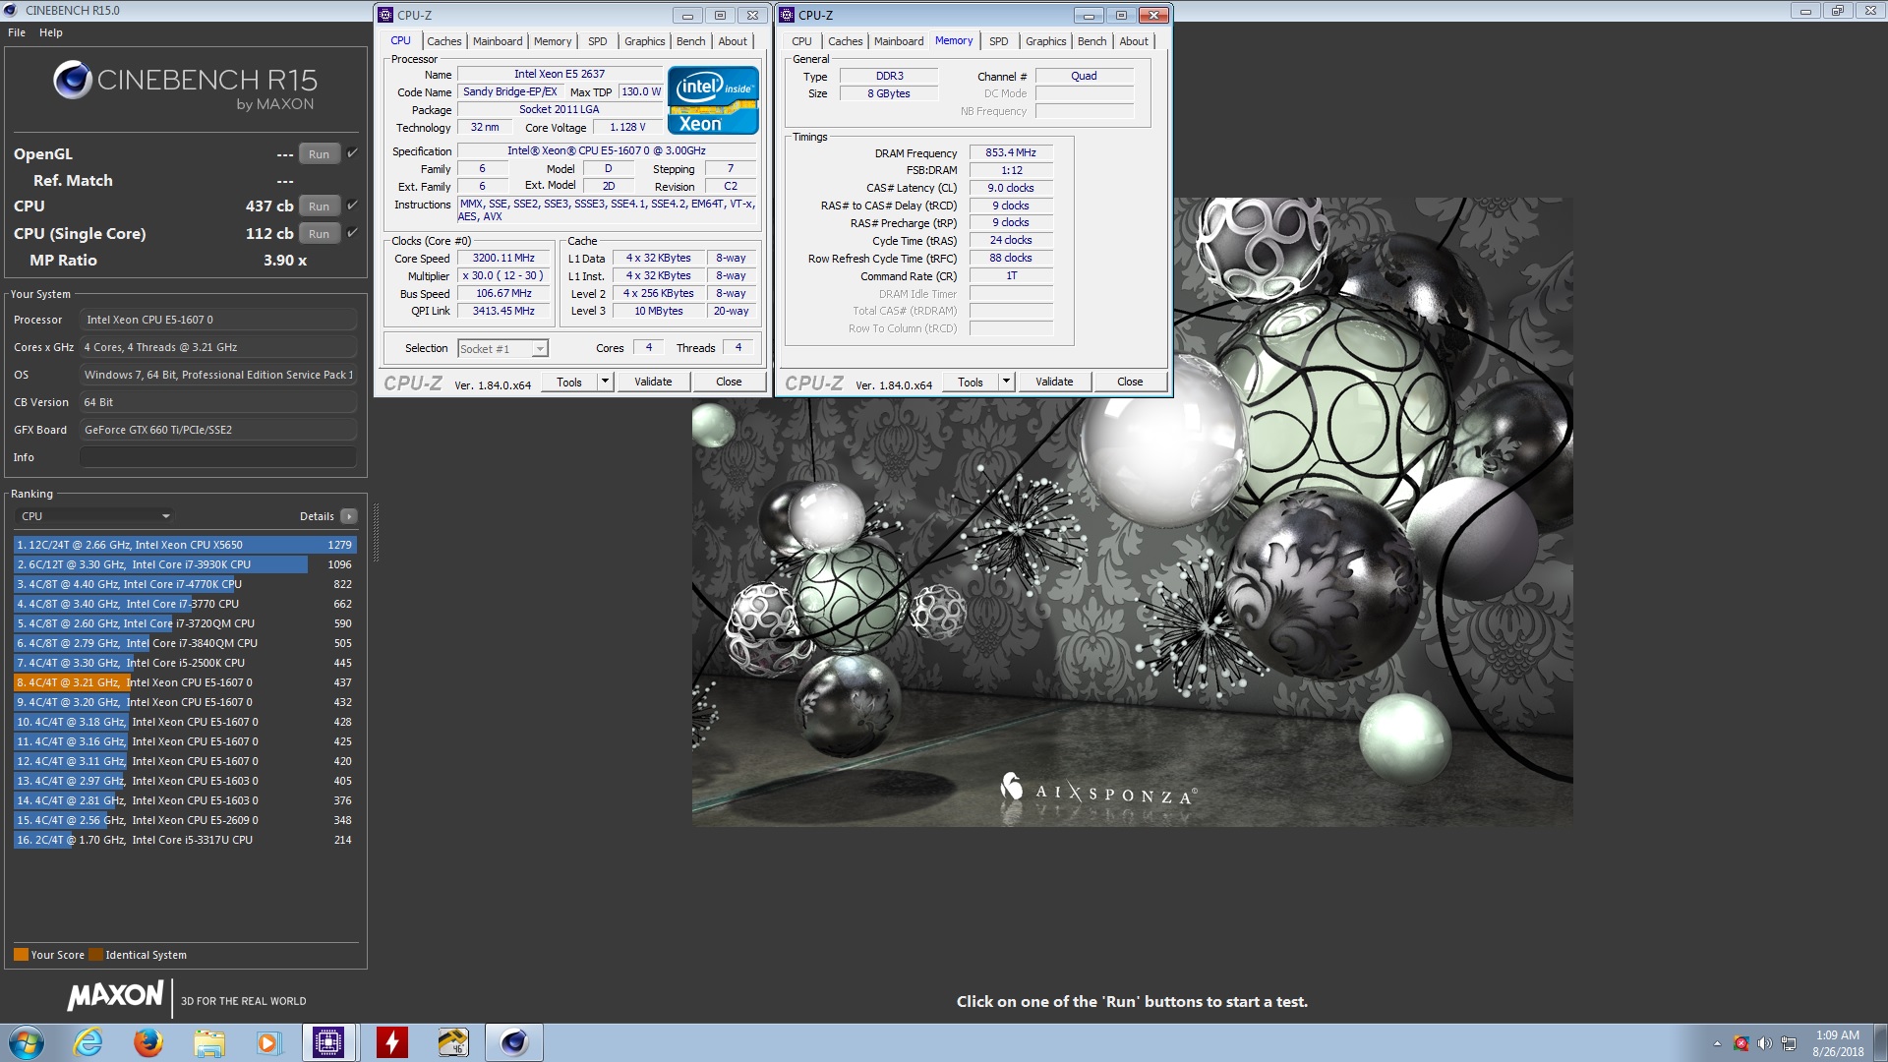
Task: Select ranking row 2 Core i7-3930K
Action: point(185,564)
